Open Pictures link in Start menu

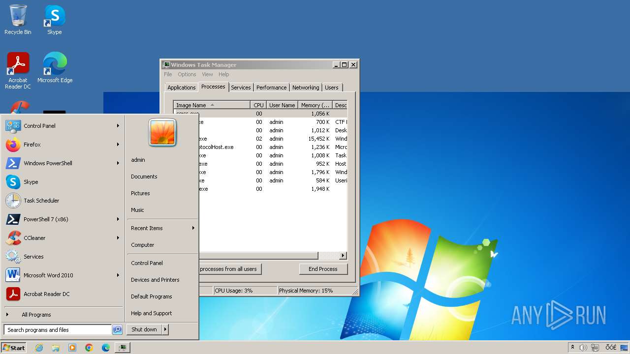(140, 193)
